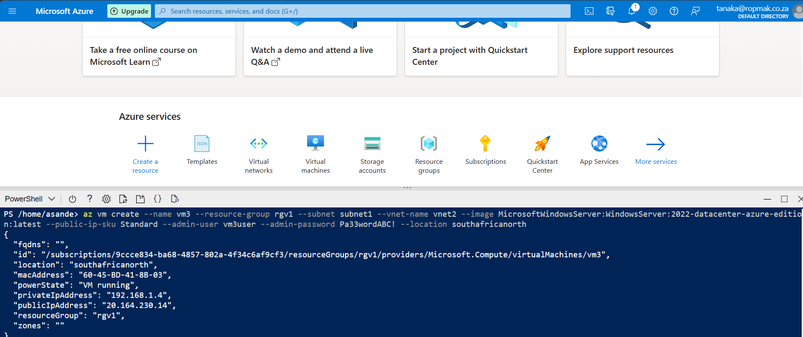
Task: Click Create a resource plus icon
Action: click(145, 144)
